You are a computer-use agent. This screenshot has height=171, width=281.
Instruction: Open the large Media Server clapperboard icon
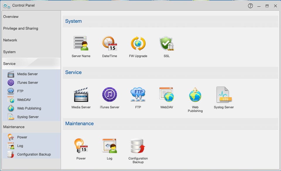[81, 94]
